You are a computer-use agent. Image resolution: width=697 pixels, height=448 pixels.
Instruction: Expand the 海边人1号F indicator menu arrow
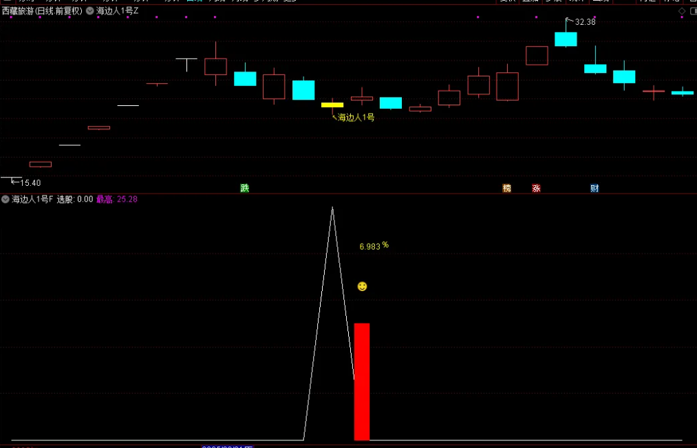point(6,200)
